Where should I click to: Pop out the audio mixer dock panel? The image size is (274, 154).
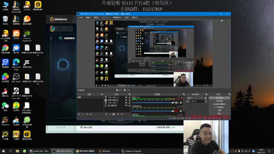coord(184,94)
